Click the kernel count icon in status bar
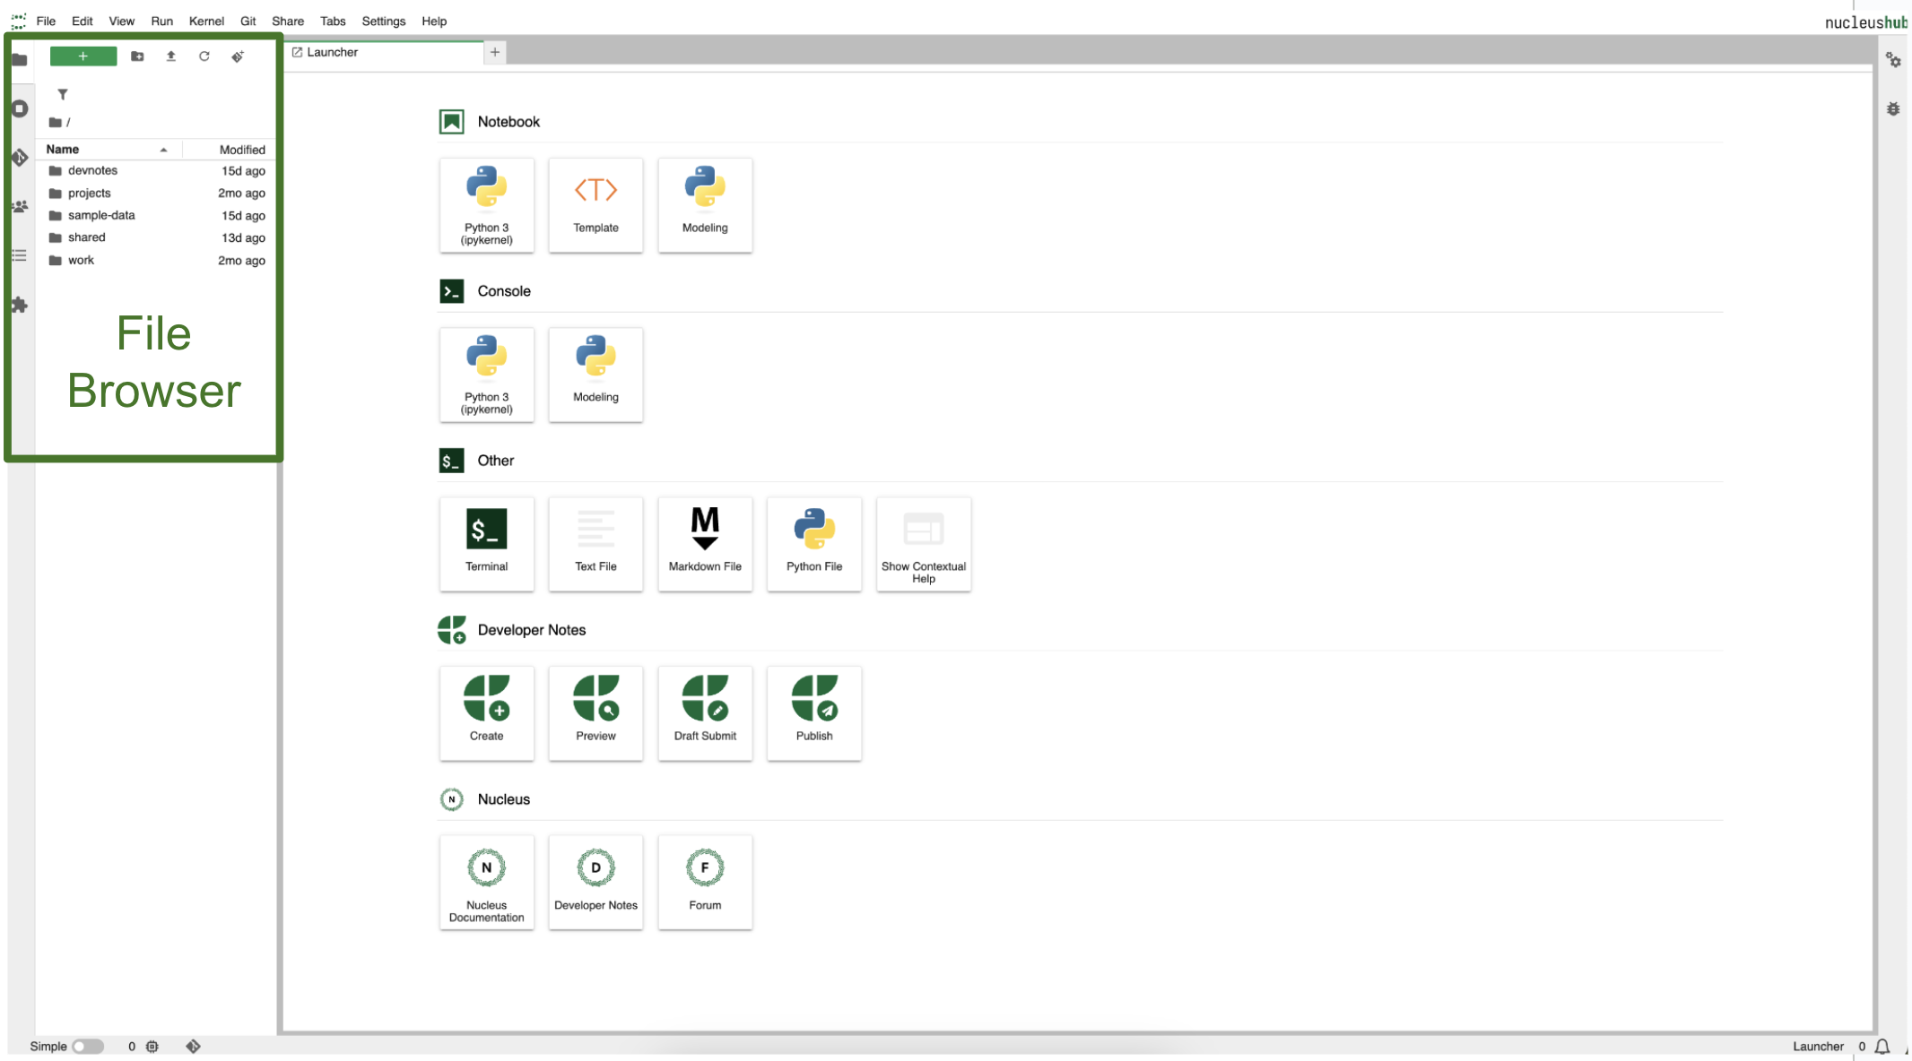This screenshot has width=1912, height=1061. [x=152, y=1046]
